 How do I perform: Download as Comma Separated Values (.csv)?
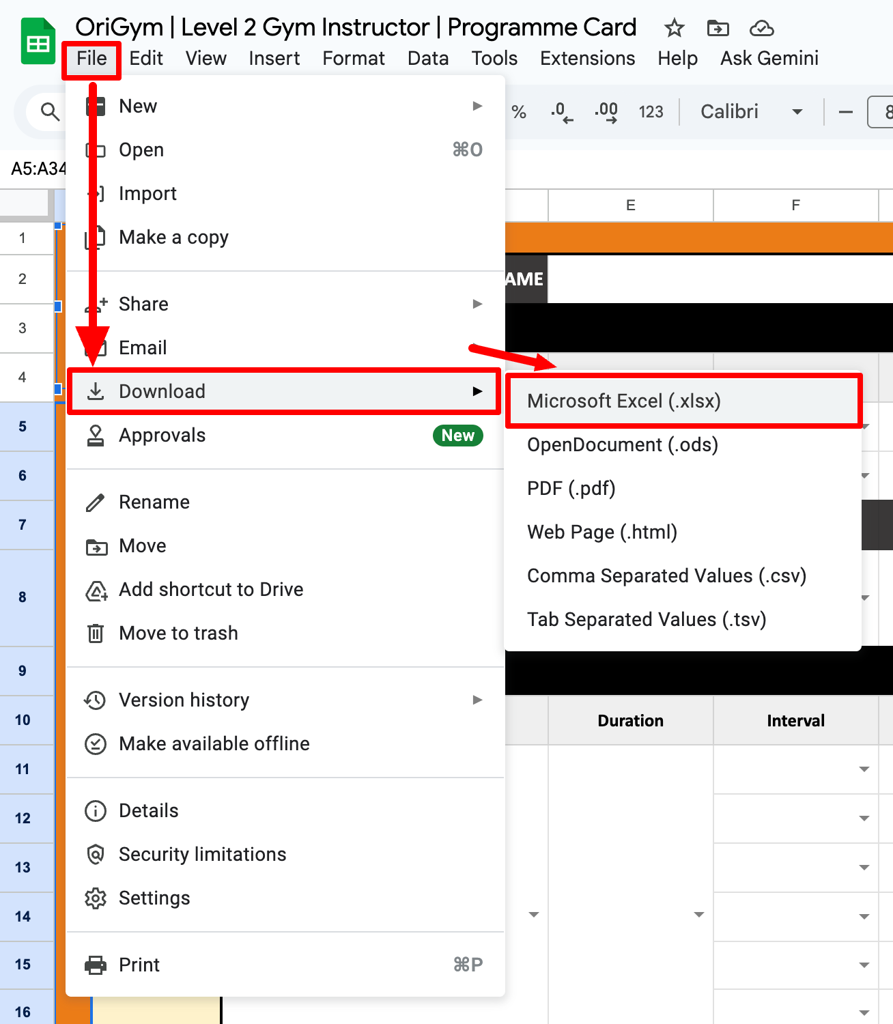coord(683,575)
